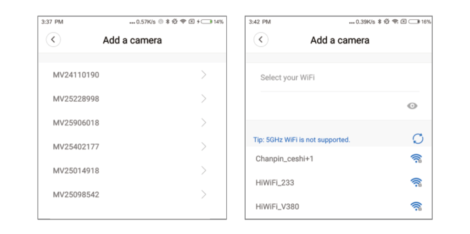This screenshot has width=470, height=234.
Task: Toggle password visibility eye icon
Action: click(413, 106)
